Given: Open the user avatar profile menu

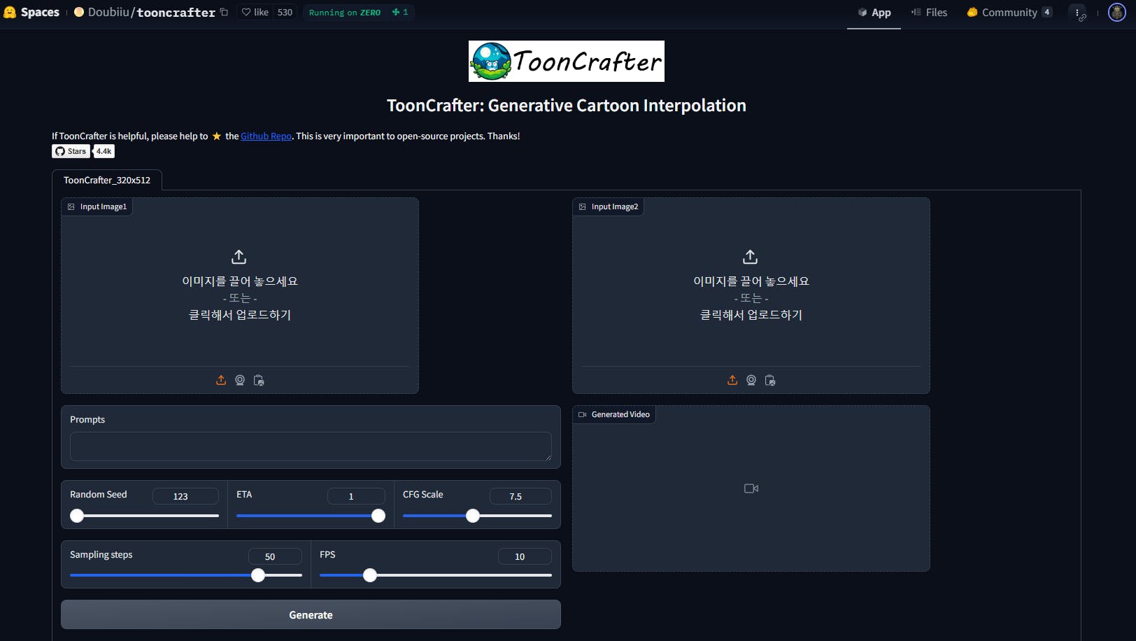Looking at the screenshot, I should (x=1117, y=12).
